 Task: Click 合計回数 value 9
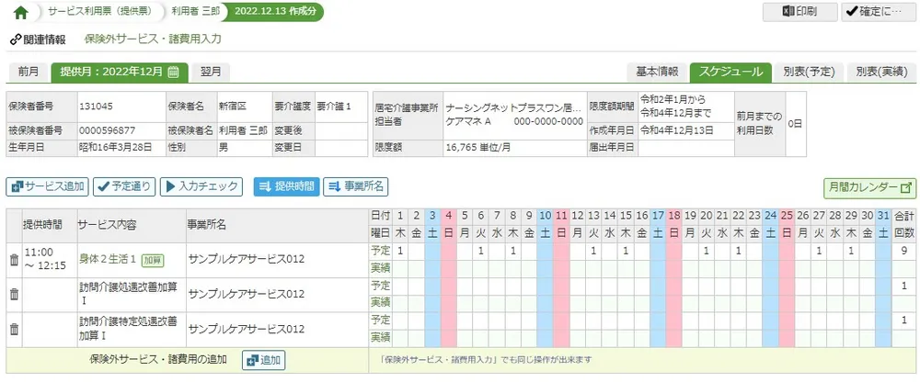(x=903, y=252)
